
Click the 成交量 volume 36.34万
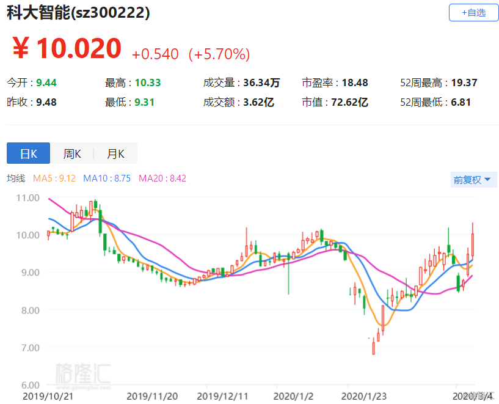[261, 83]
